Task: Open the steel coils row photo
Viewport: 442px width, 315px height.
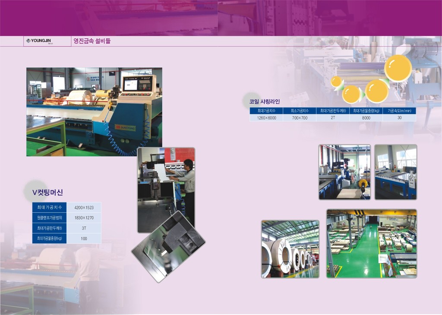Action: (x=290, y=249)
